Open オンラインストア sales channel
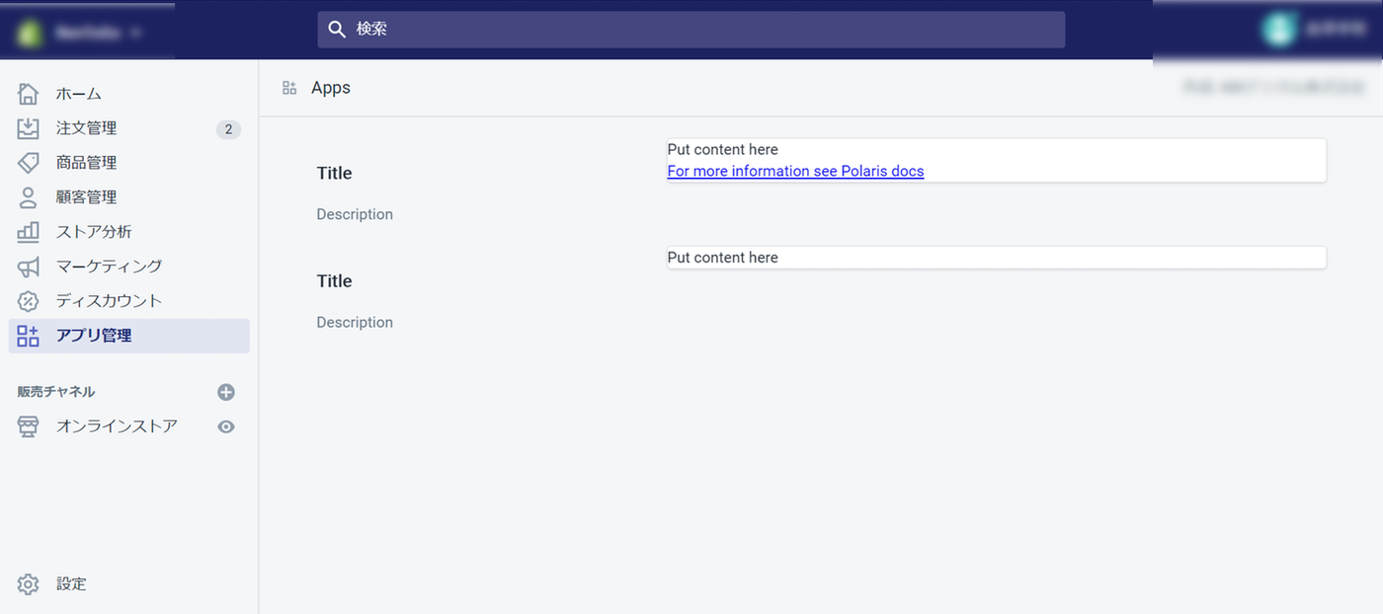This screenshot has height=614, width=1383. pos(117,426)
